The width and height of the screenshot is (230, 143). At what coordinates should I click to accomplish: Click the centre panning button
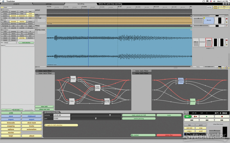[139, 119]
